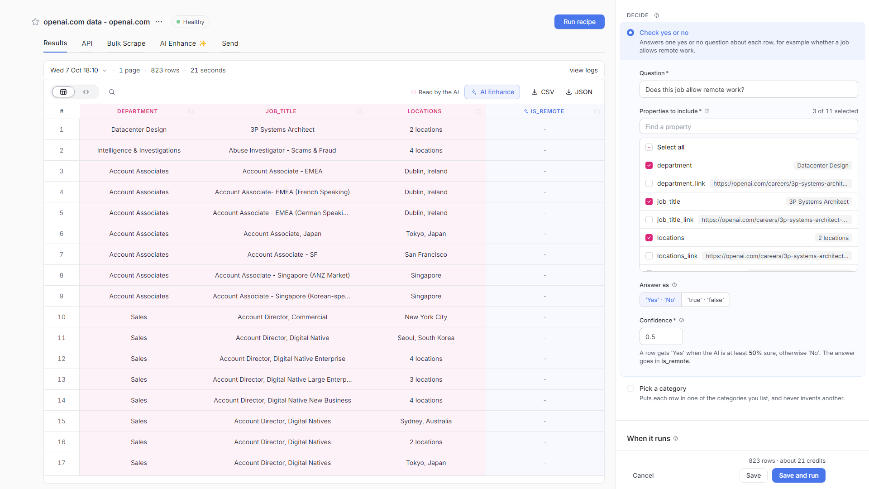Open the Send tab
This screenshot has height=489, width=869.
[230, 43]
